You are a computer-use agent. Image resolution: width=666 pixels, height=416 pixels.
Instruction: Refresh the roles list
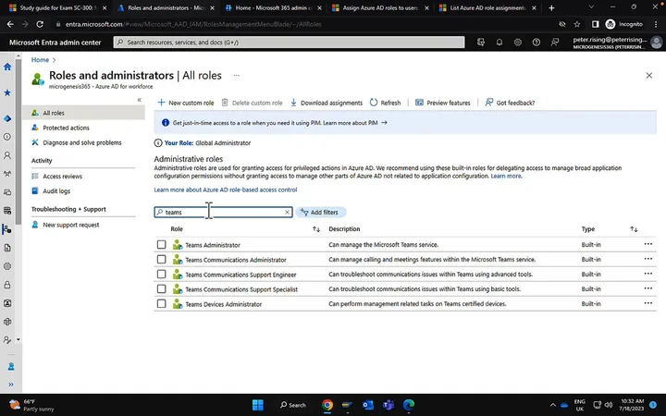tap(385, 103)
